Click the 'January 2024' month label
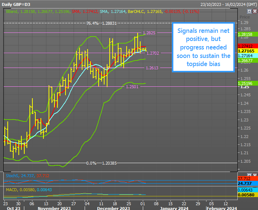Viewport: 258px width, 210px height. [174, 208]
